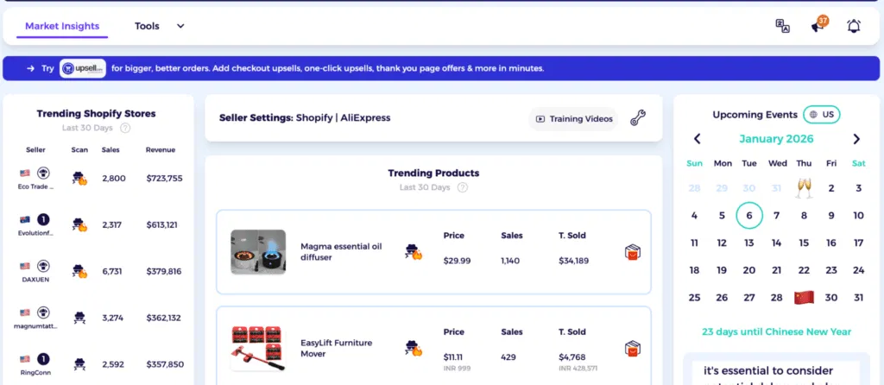Click revenue value $362,132
Viewport: 884px width, 385px height.
click(163, 318)
